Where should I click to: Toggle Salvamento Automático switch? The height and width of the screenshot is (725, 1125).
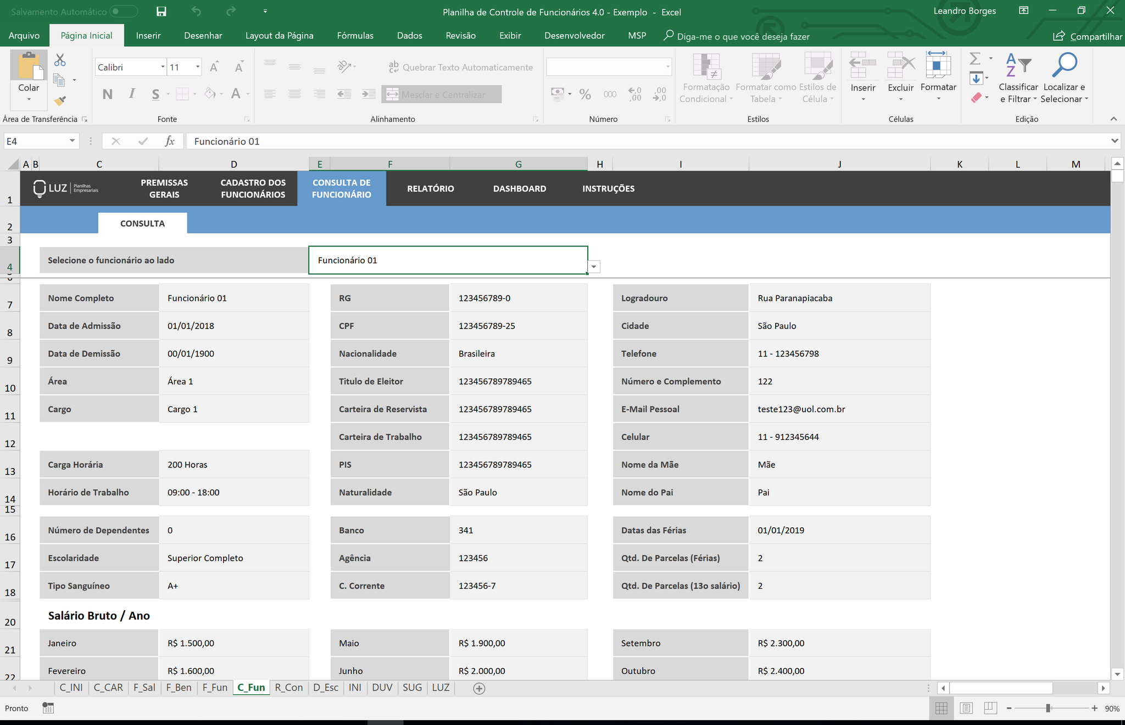point(123,12)
